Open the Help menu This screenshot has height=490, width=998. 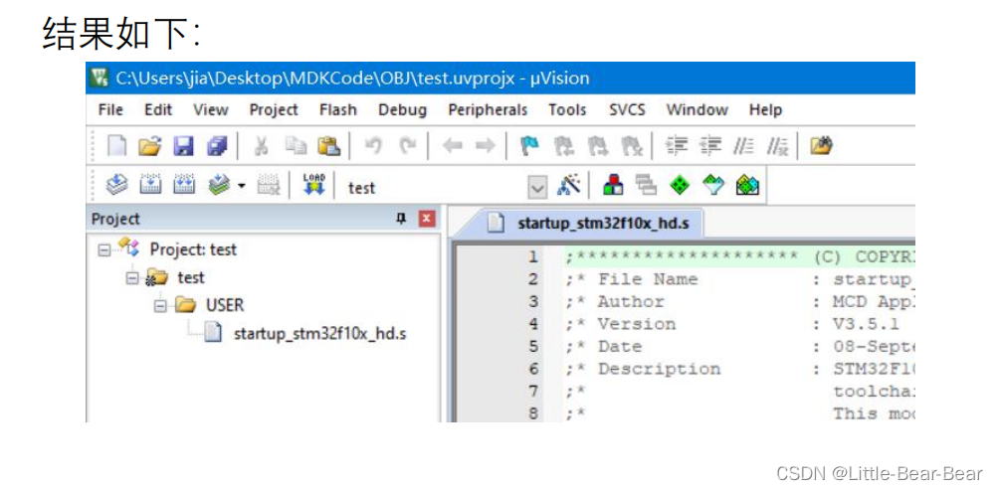point(766,110)
